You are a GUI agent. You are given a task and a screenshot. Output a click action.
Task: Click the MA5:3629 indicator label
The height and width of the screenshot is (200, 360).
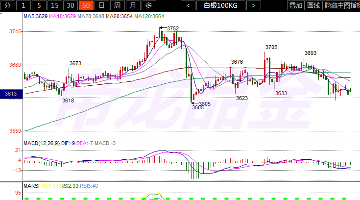pos(36,16)
